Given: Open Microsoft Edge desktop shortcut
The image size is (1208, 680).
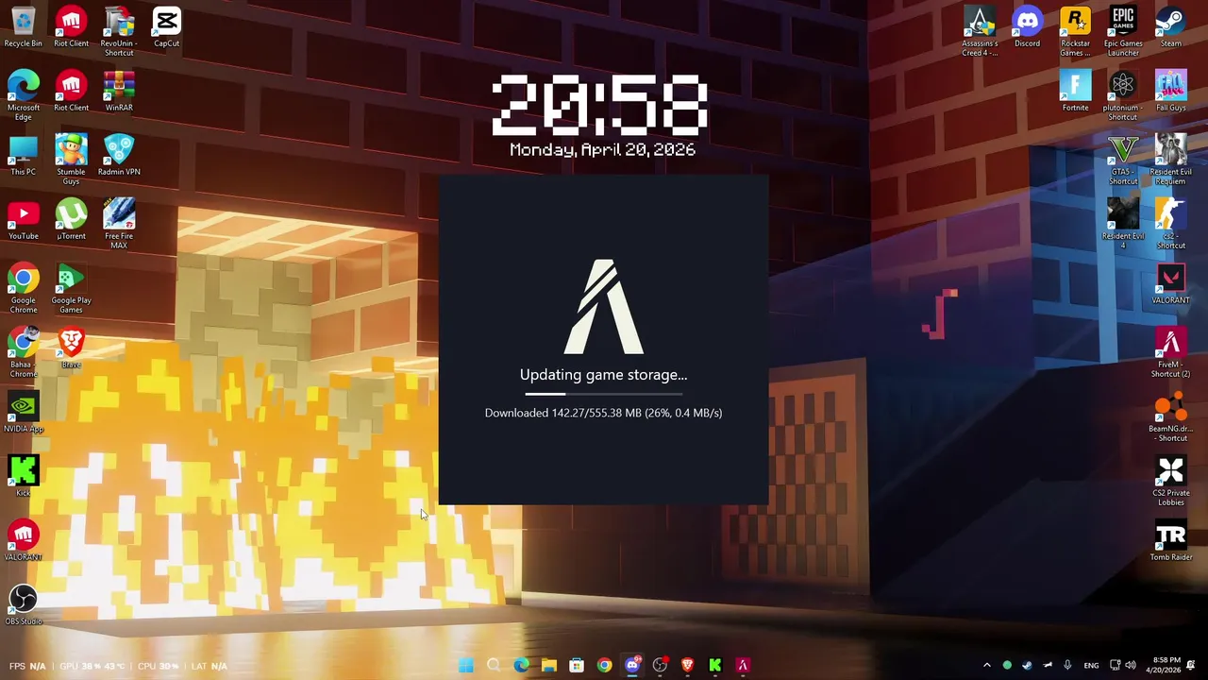Looking at the screenshot, I should pyautogui.click(x=24, y=94).
